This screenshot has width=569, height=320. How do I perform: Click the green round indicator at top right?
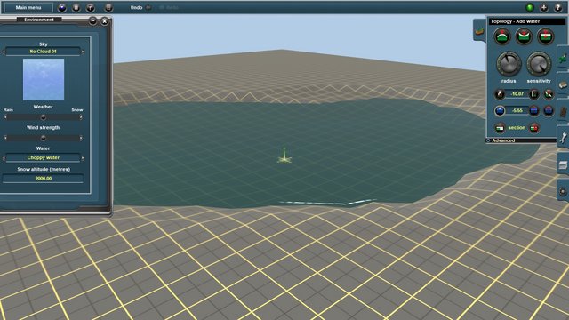pyautogui.click(x=530, y=7)
